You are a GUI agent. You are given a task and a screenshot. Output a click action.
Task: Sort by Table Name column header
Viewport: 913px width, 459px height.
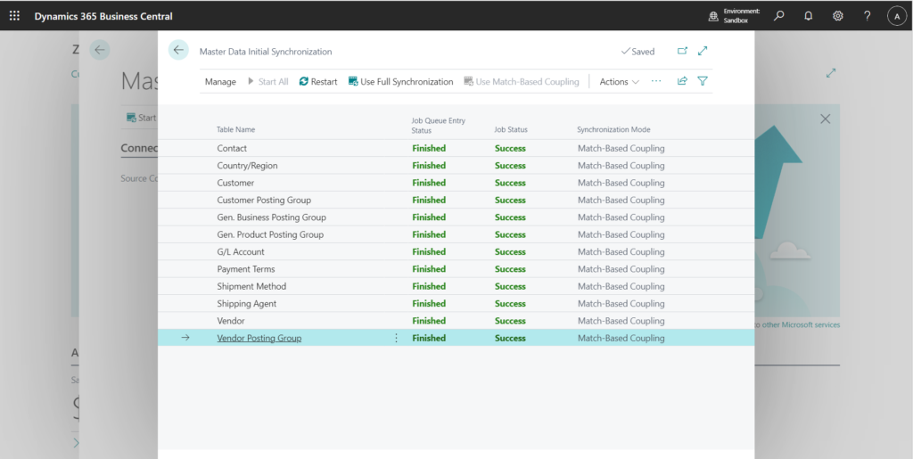click(235, 129)
